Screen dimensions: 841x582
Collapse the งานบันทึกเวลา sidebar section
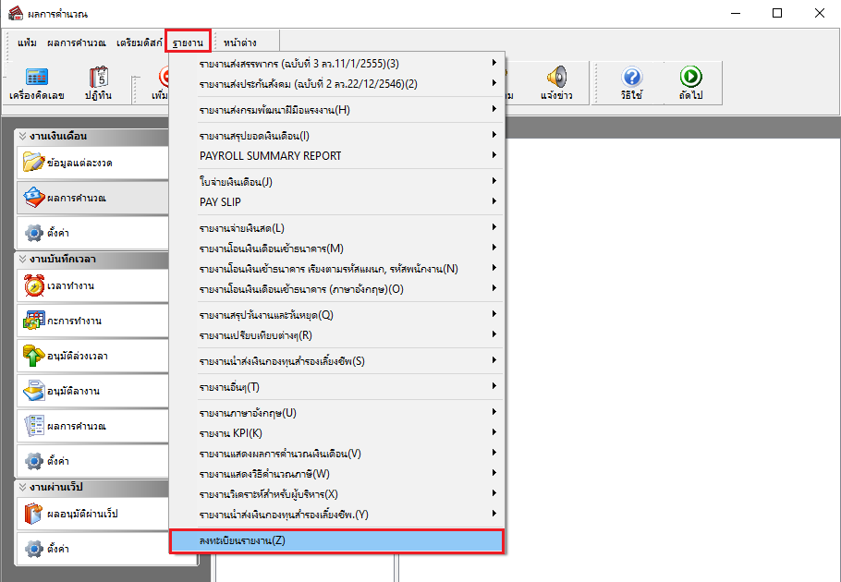coord(22,259)
